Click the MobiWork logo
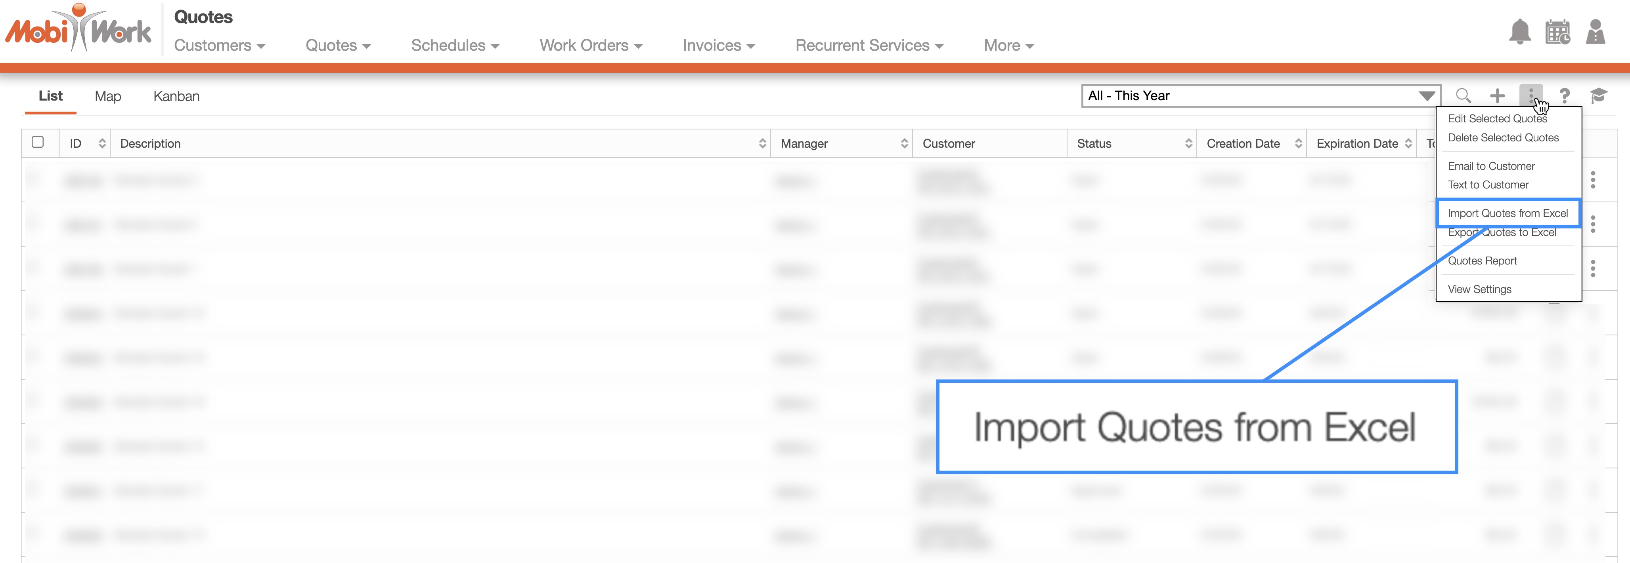The height and width of the screenshot is (563, 1630). (78, 29)
